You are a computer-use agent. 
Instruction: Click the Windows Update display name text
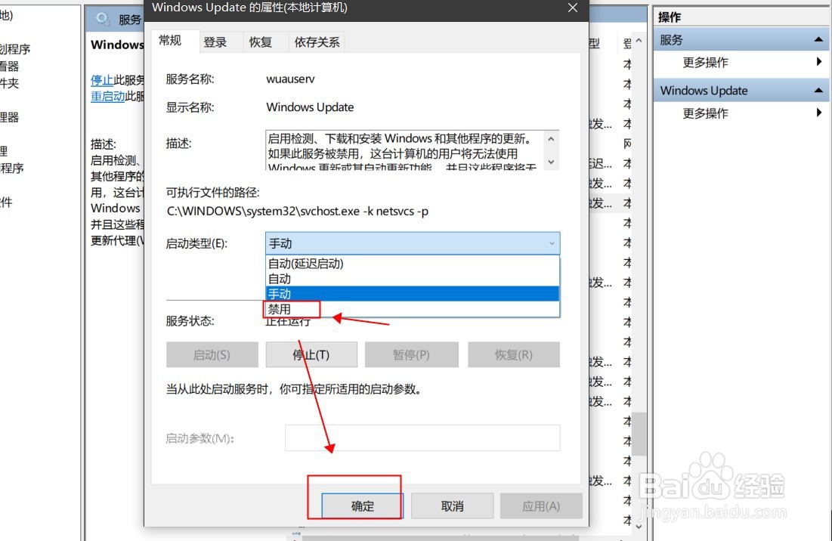310,107
